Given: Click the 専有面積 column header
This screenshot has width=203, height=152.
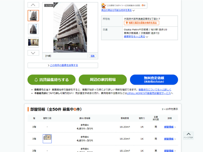Looking at the screenshot, I should [125, 118].
